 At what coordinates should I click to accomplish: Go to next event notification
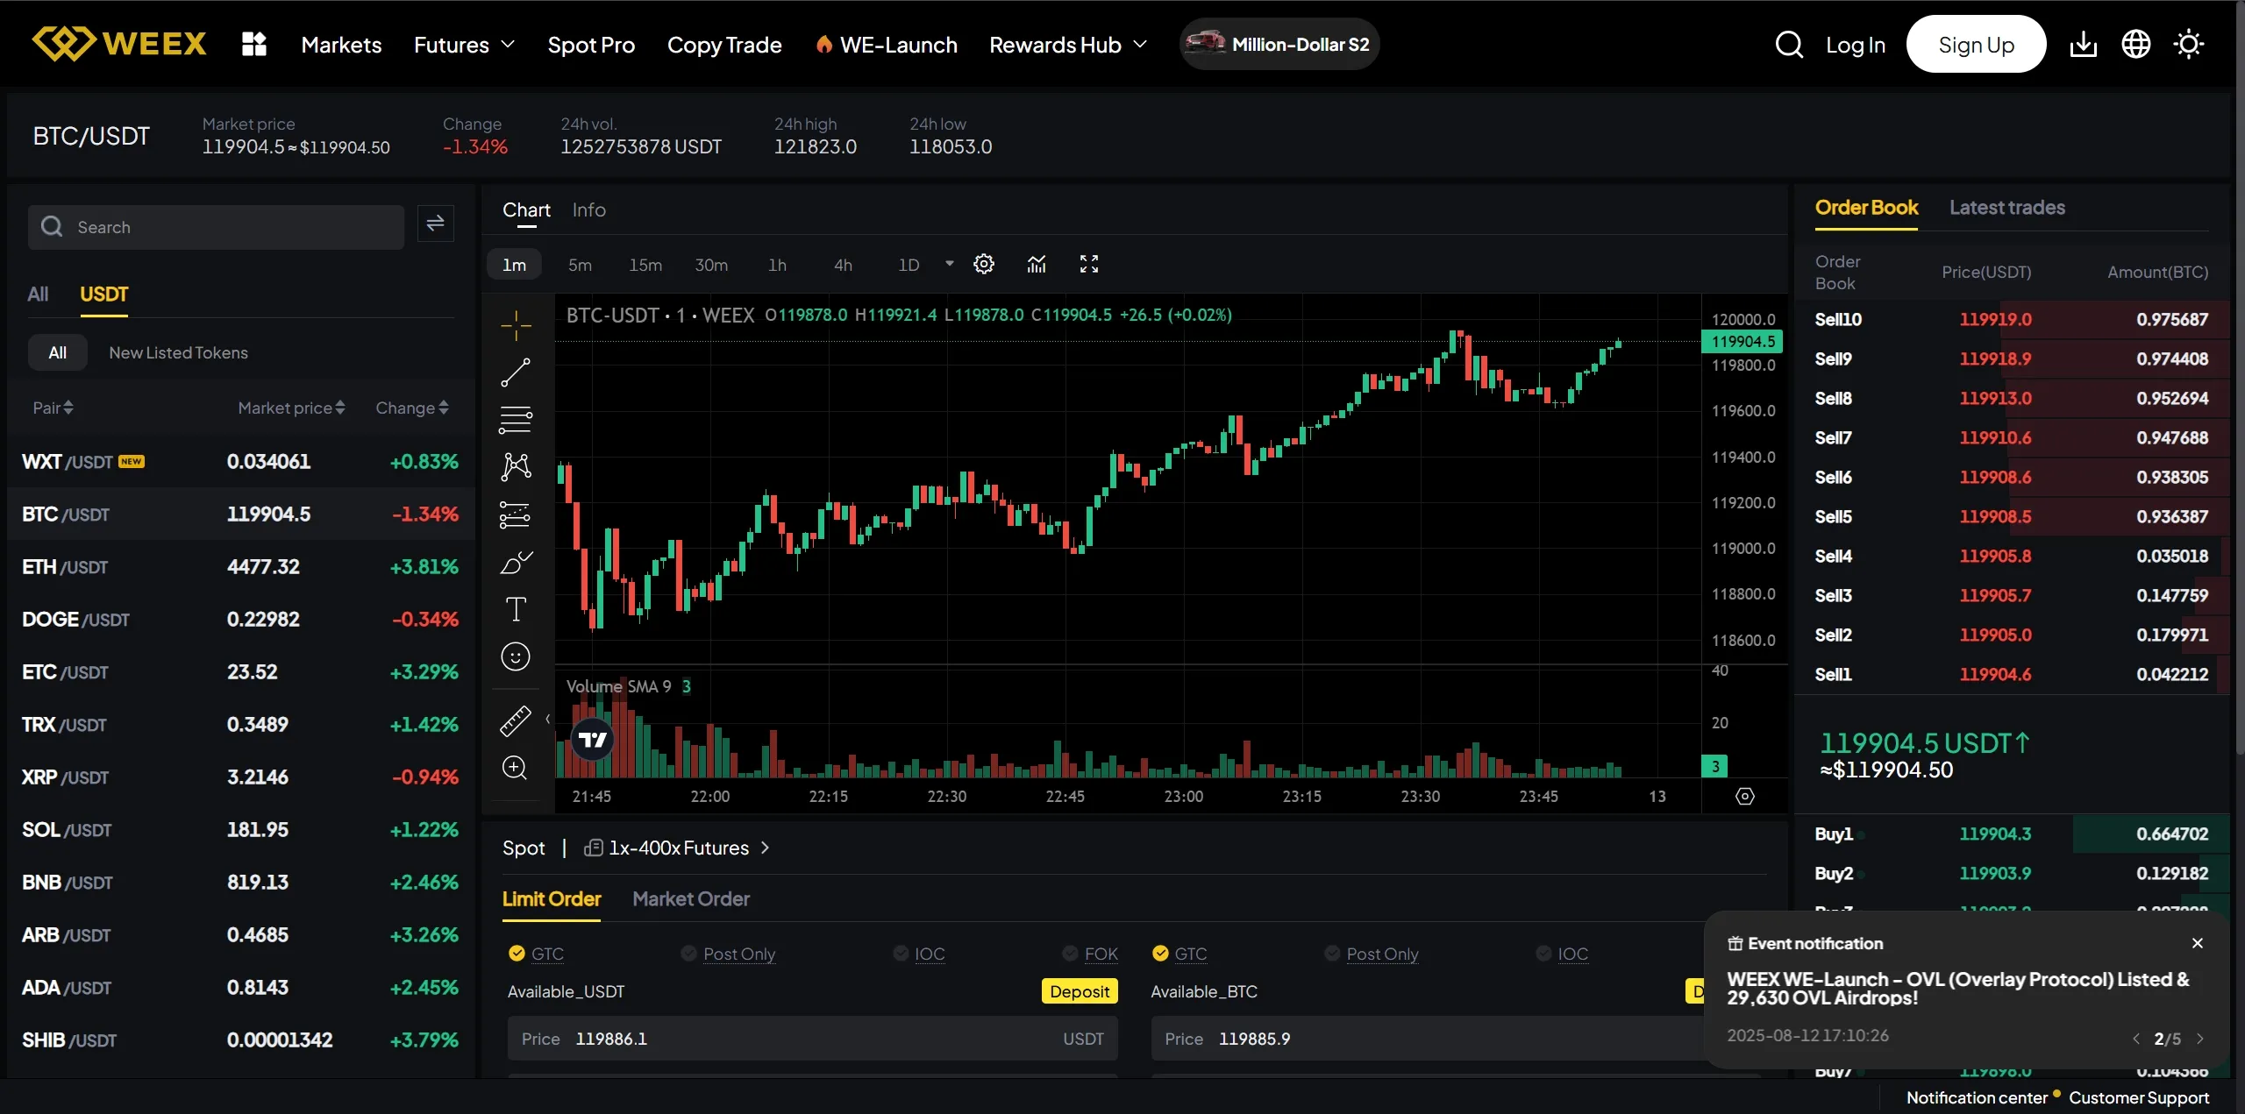tap(2200, 1039)
